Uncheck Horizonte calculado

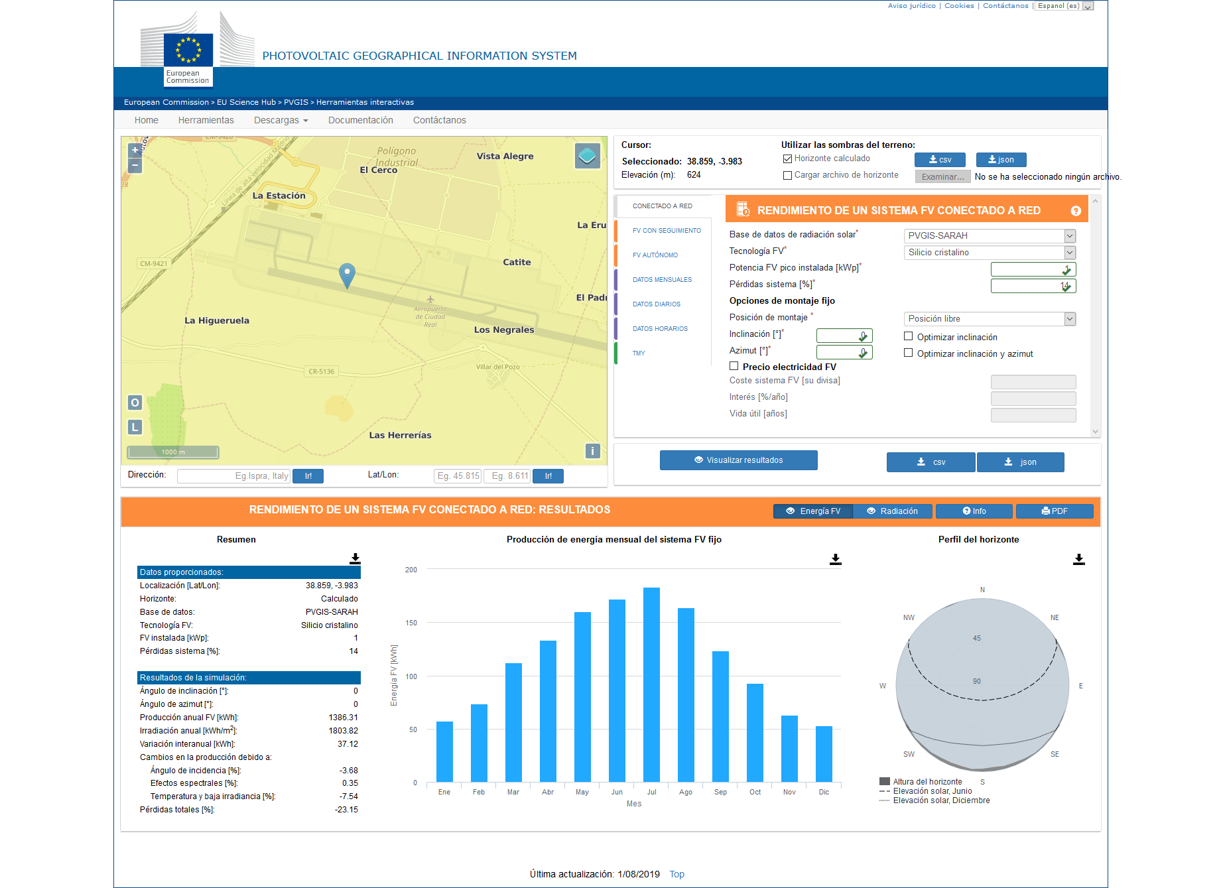[x=787, y=158]
